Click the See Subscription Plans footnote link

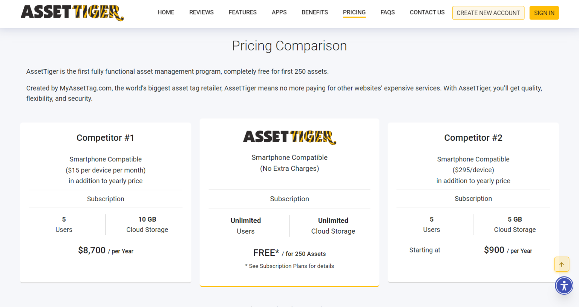290,266
